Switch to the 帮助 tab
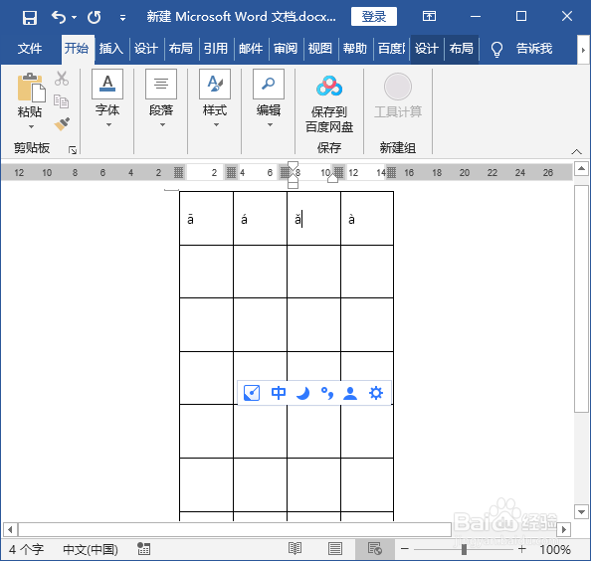This screenshot has width=591, height=561. [354, 48]
